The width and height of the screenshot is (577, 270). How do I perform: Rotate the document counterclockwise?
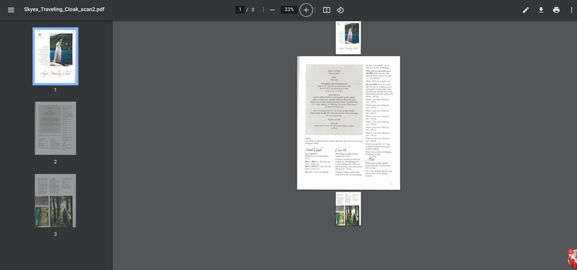(x=340, y=10)
